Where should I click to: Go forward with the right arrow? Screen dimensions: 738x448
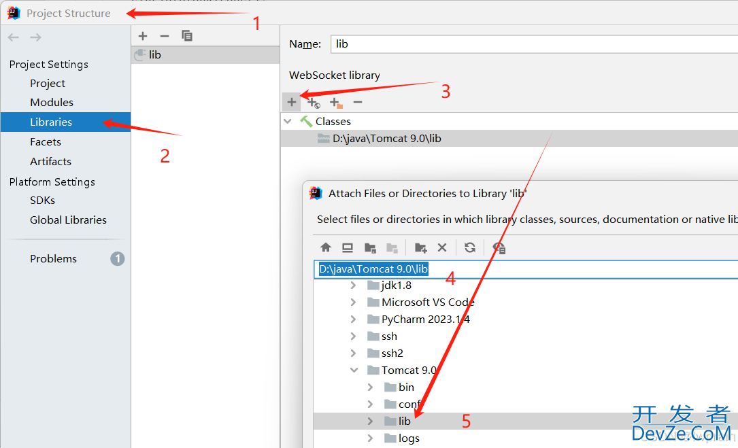coord(36,37)
